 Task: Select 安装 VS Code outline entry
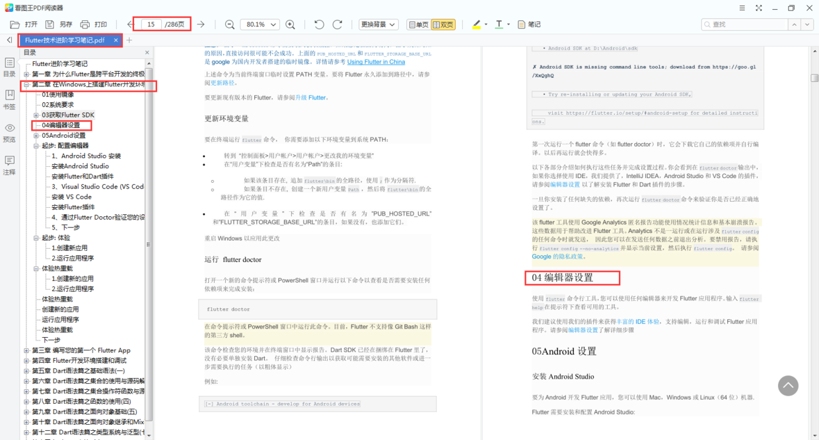71,197
